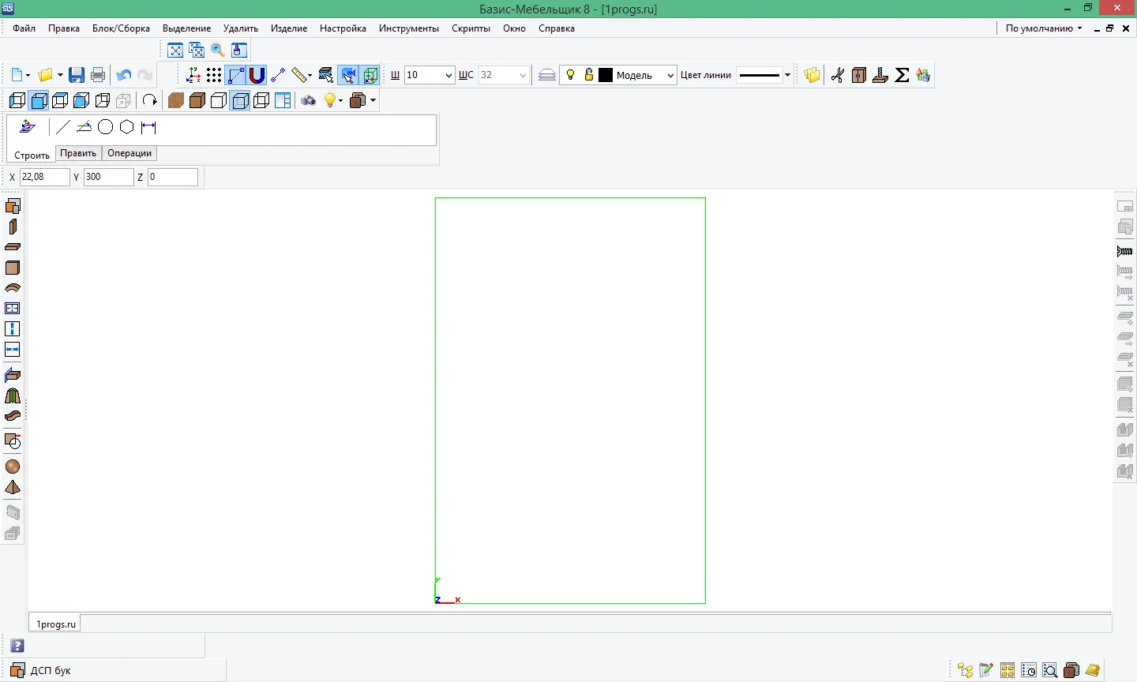Open the По умолчанию workspace selector
Viewport: 1137px width, 682px height.
tap(1044, 28)
